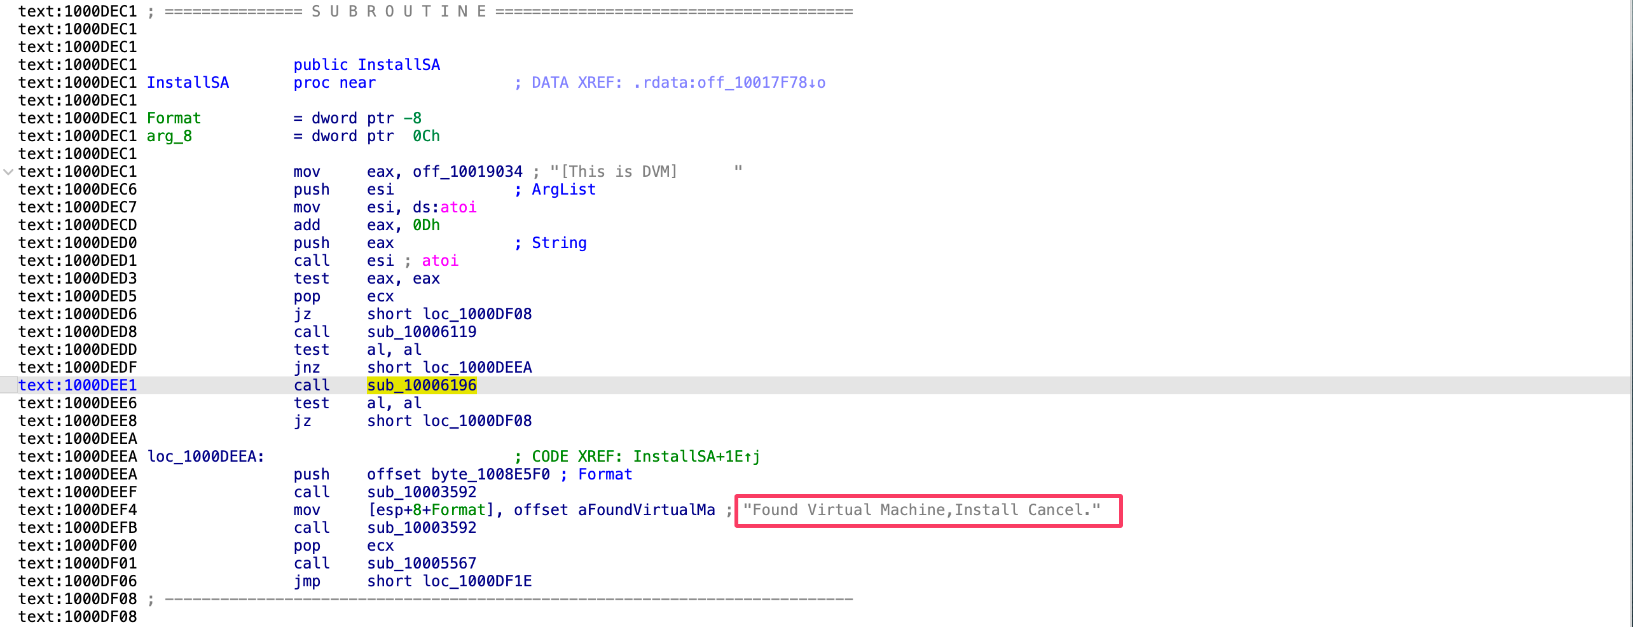
Task: Select the arg_8 variable definition
Action: tap(169, 136)
